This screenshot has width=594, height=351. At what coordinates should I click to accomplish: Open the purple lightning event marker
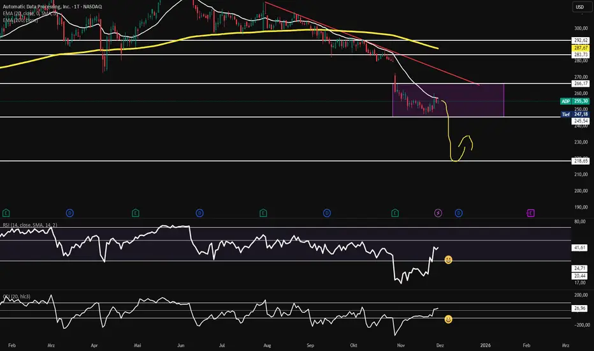(438, 213)
